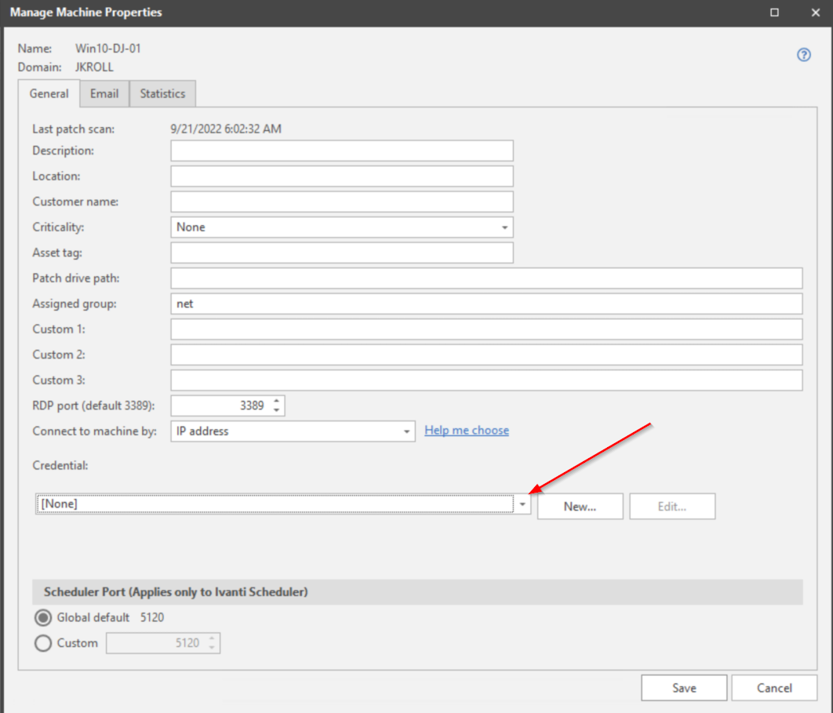Click the RDP port increment arrow
Screen dimensions: 833x713
pos(276,401)
